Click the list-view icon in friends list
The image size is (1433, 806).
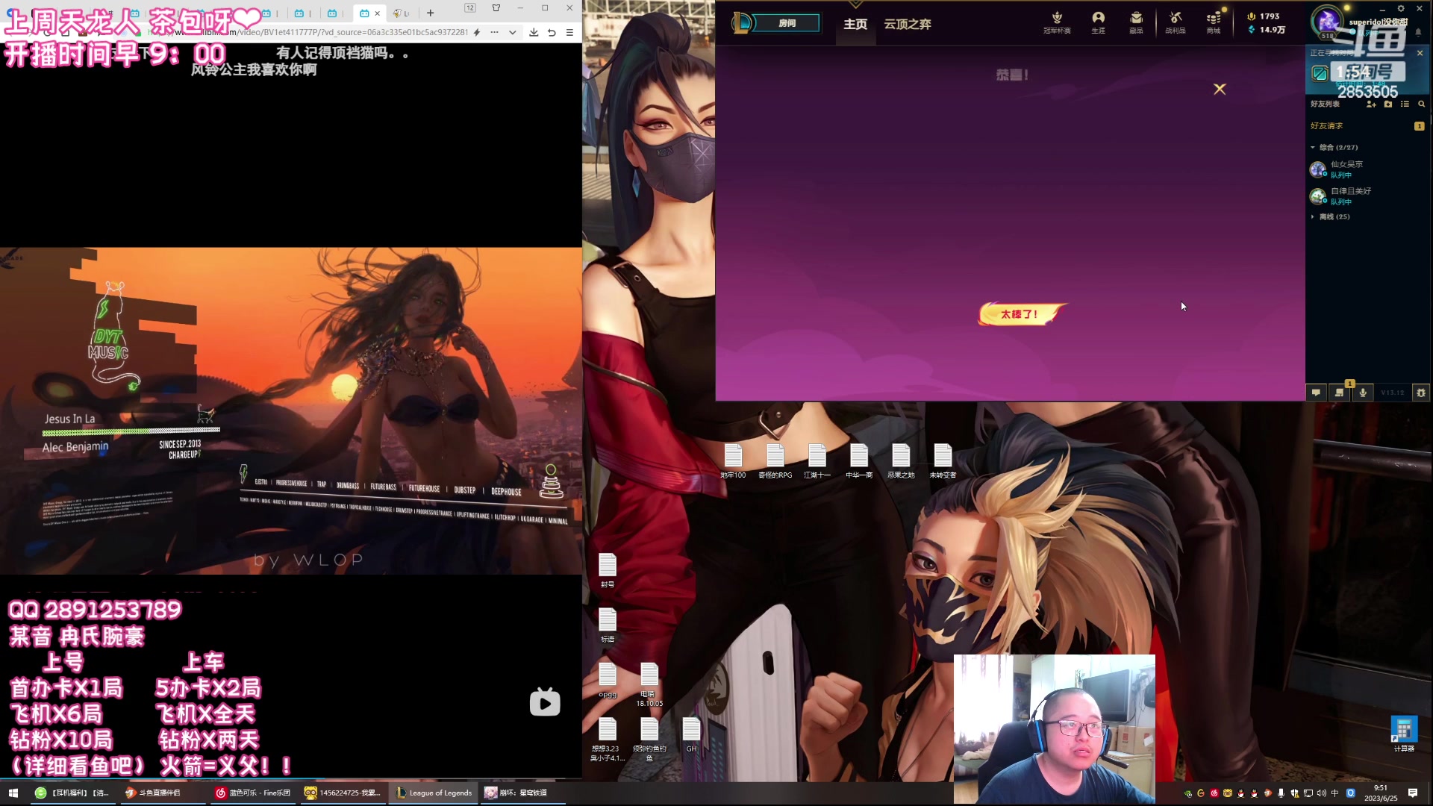point(1405,104)
